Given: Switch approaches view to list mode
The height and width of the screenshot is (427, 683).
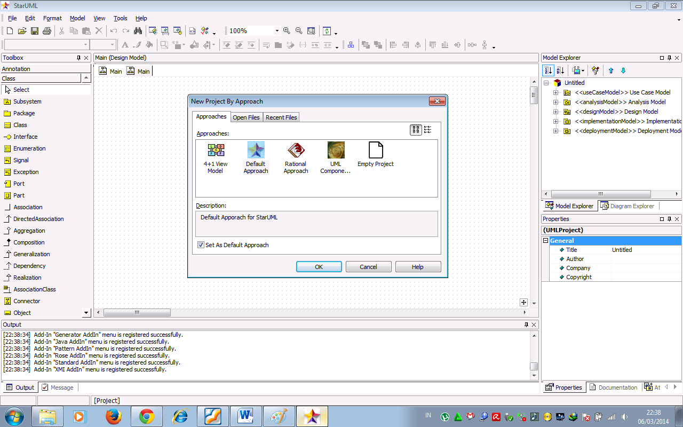Looking at the screenshot, I should (x=428, y=130).
